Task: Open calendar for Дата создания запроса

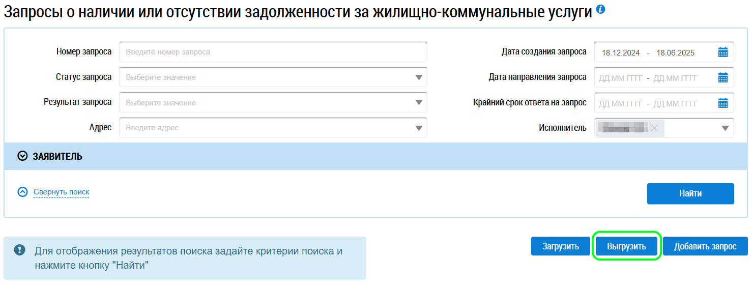Action: coord(723,52)
